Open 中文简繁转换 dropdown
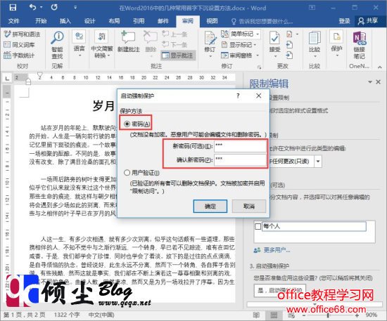Image resolution: width=387 pixels, height=321 pixels. (102, 44)
